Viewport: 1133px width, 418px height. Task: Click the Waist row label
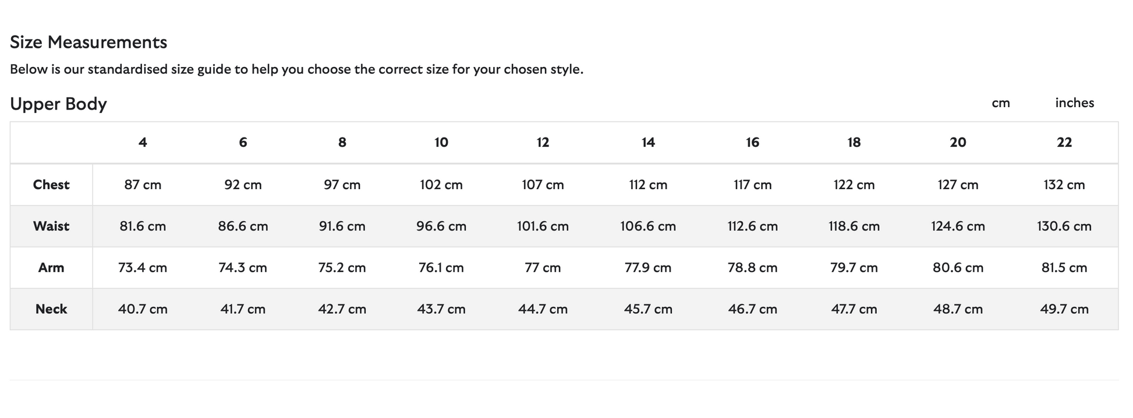pos(51,226)
